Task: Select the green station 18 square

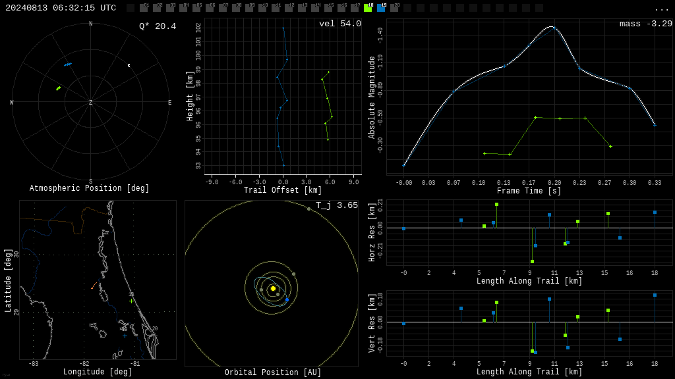Action: point(368,8)
